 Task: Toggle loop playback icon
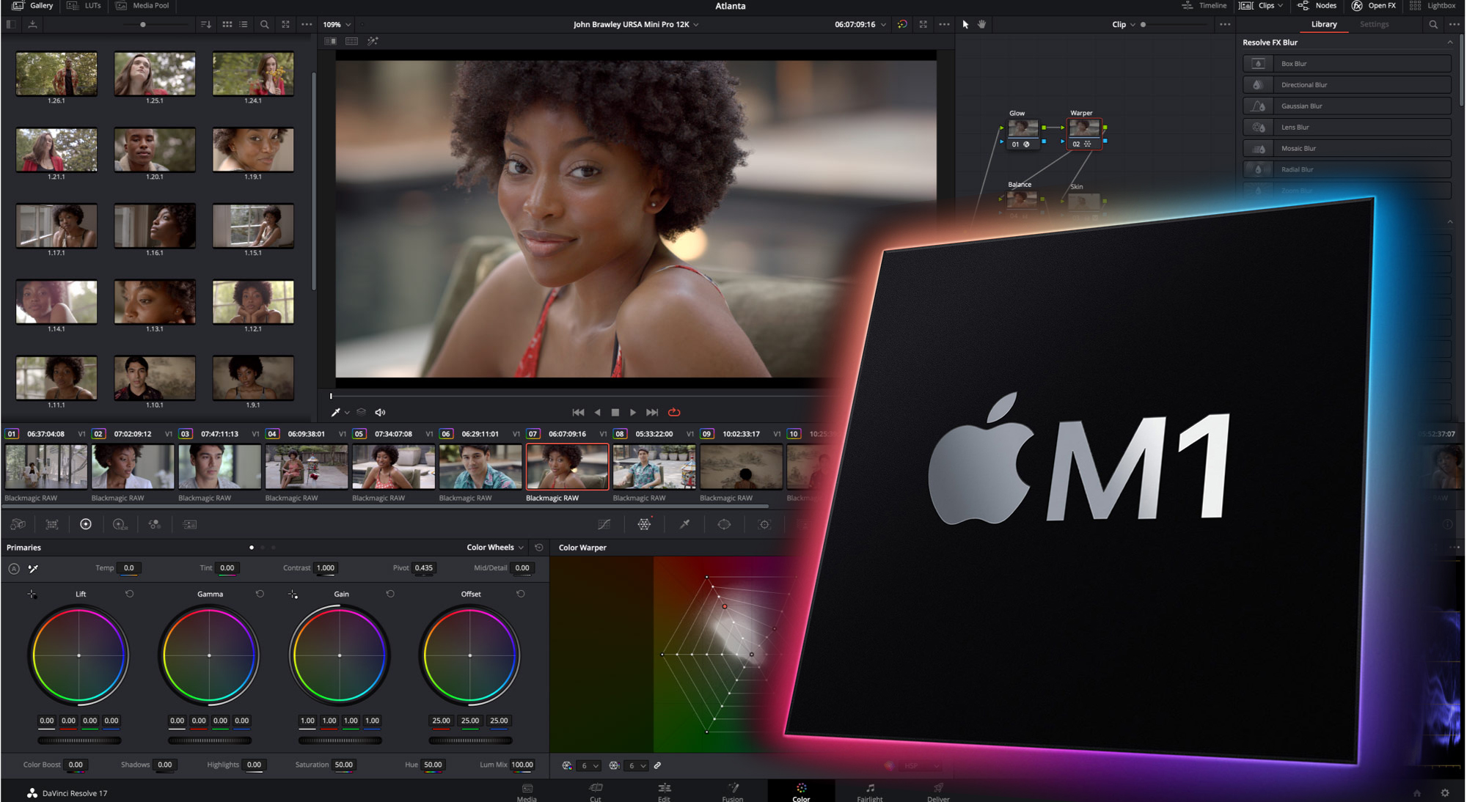point(674,413)
